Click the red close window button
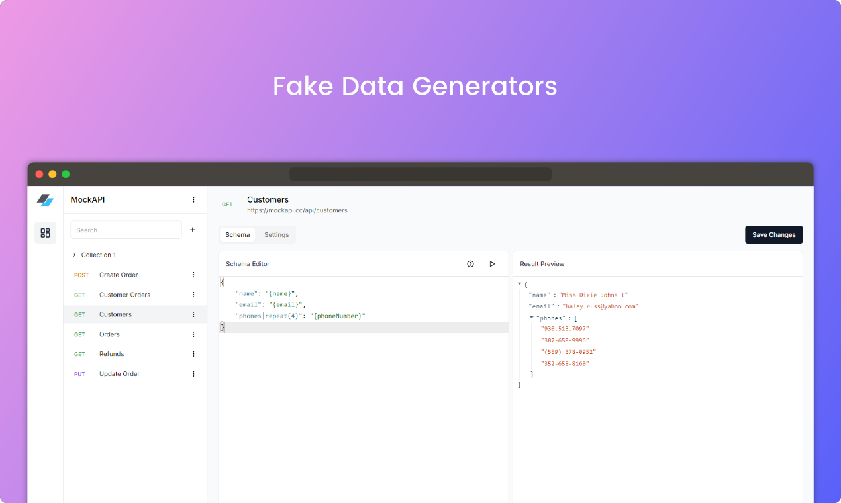Image resolution: width=841 pixels, height=503 pixels. coord(39,174)
